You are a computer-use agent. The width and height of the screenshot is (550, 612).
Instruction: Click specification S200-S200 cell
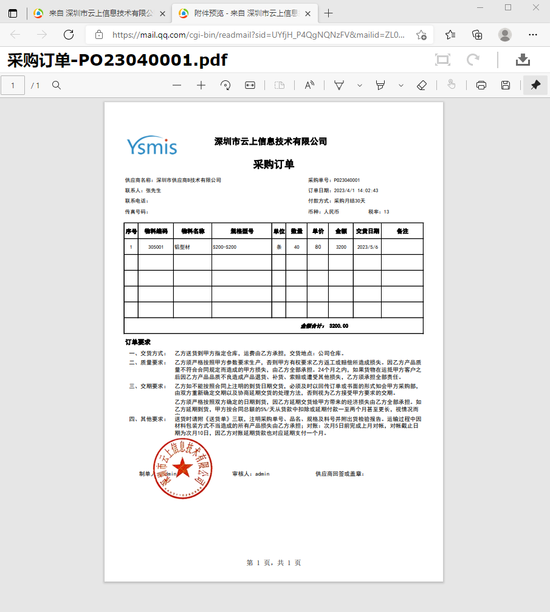click(242, 247)
